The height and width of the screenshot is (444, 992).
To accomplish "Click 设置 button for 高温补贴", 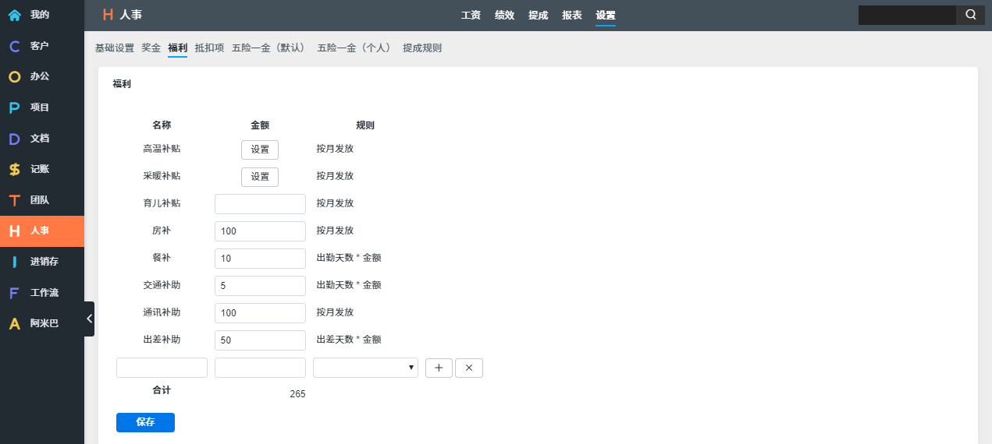I will [259, 150].
